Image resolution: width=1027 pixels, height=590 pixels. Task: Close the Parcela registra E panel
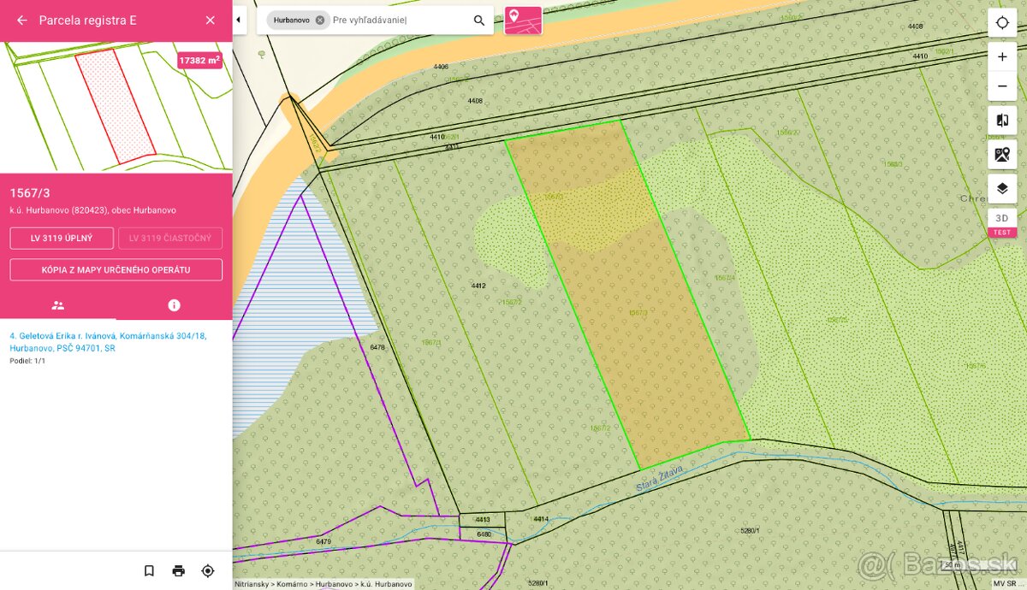point(211,21)
